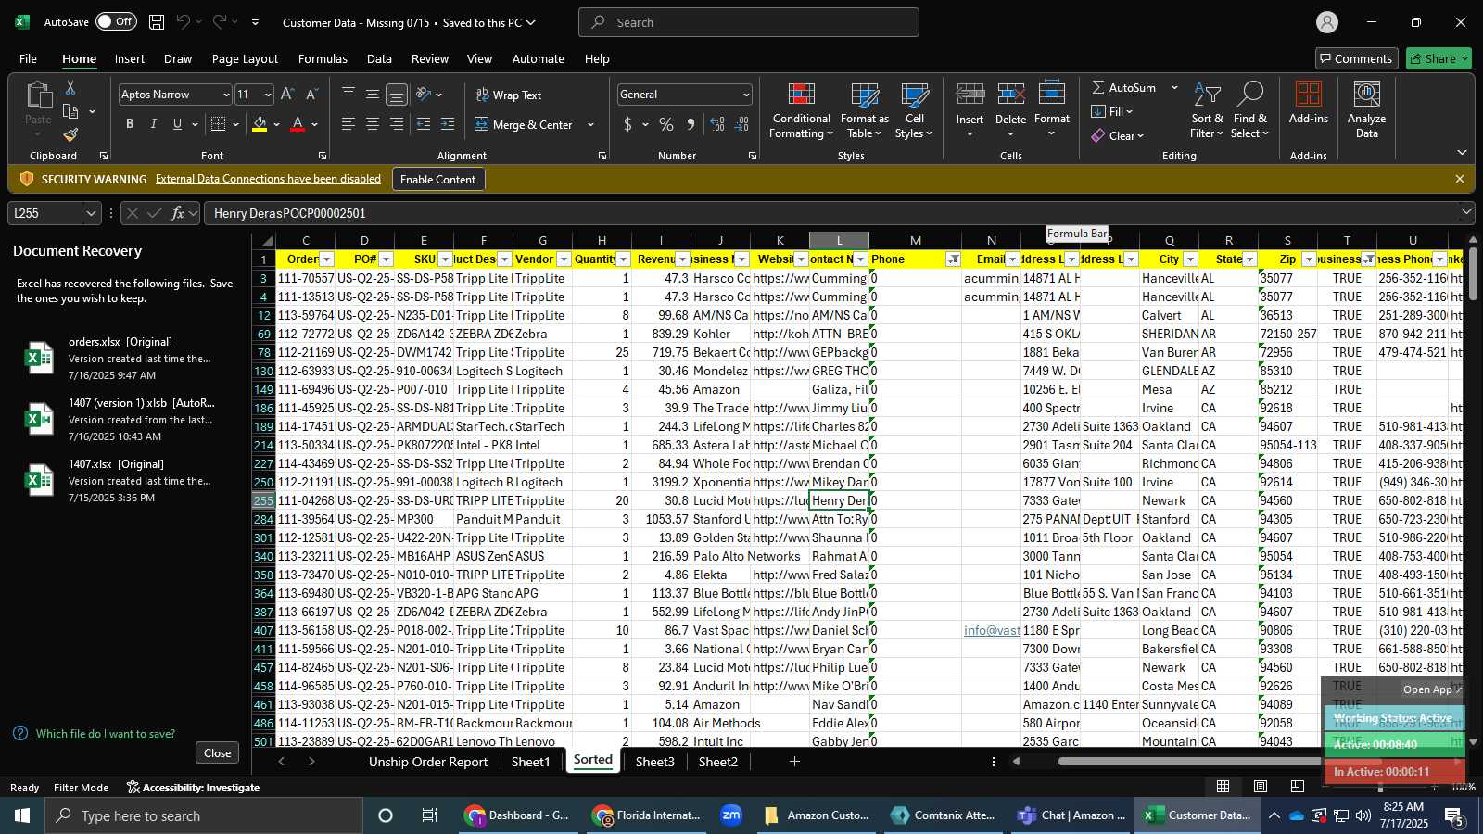Click Insert cells icon

pyautogui.click(x=970, y=95)
